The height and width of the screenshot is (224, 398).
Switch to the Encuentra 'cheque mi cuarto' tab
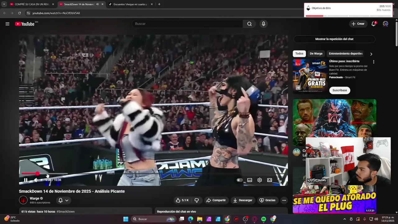coord(131,4)
